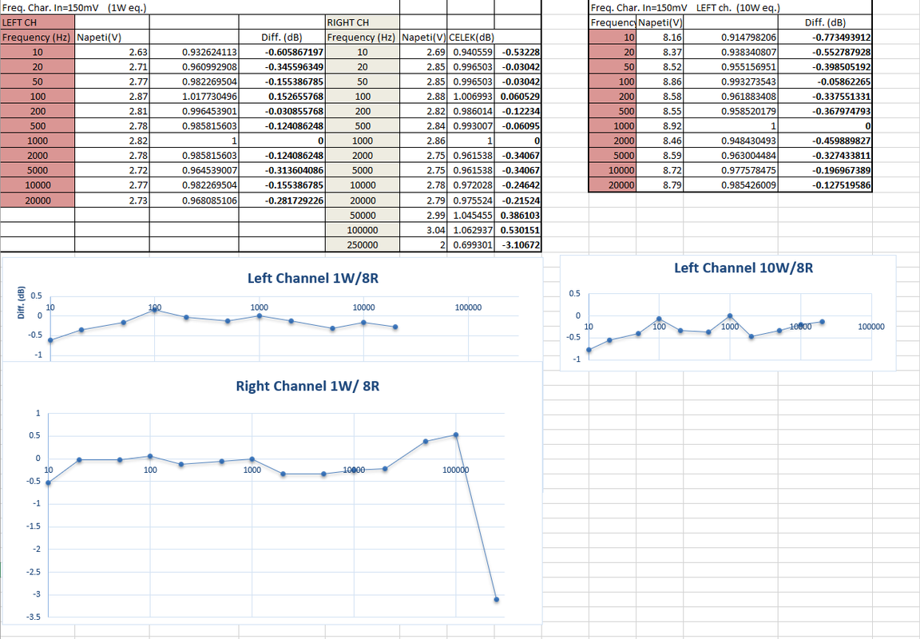Screen dimensions: 920x639
Task: Select the 'RIGHT CH' header cell
Action: [x=363, y=22]
